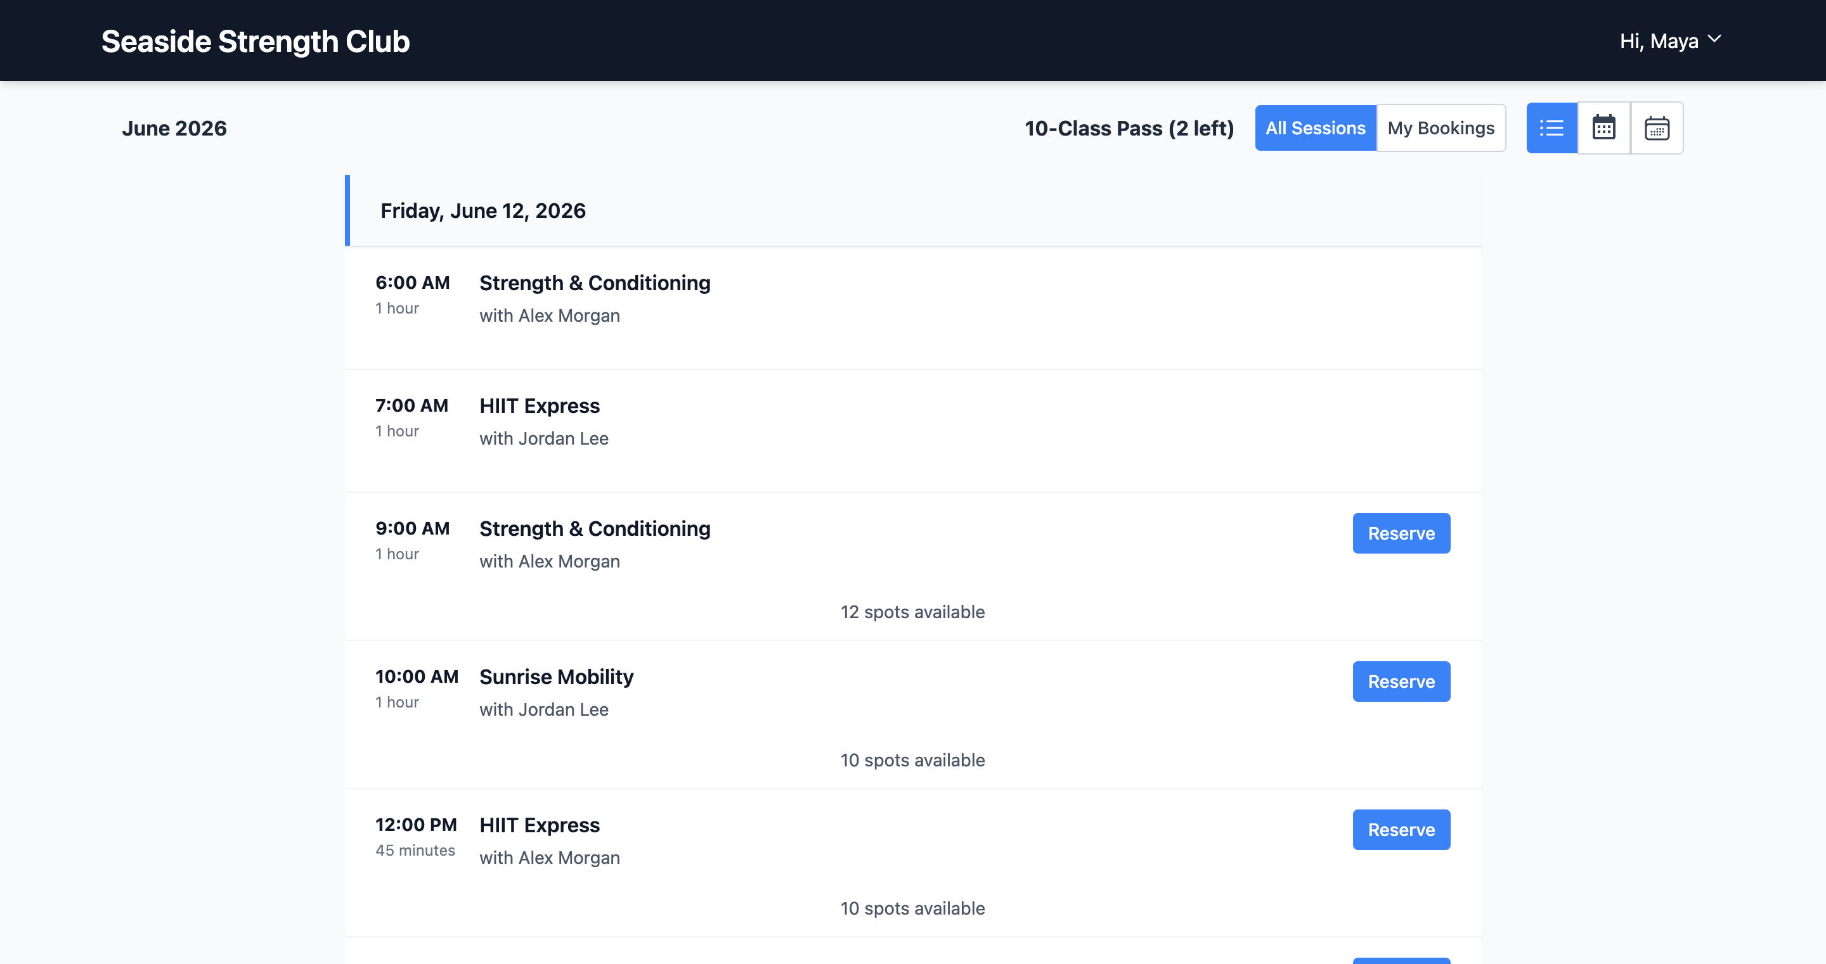Click the 9:00 AM Strength & Conditioning title

click(x=595, y=529)
